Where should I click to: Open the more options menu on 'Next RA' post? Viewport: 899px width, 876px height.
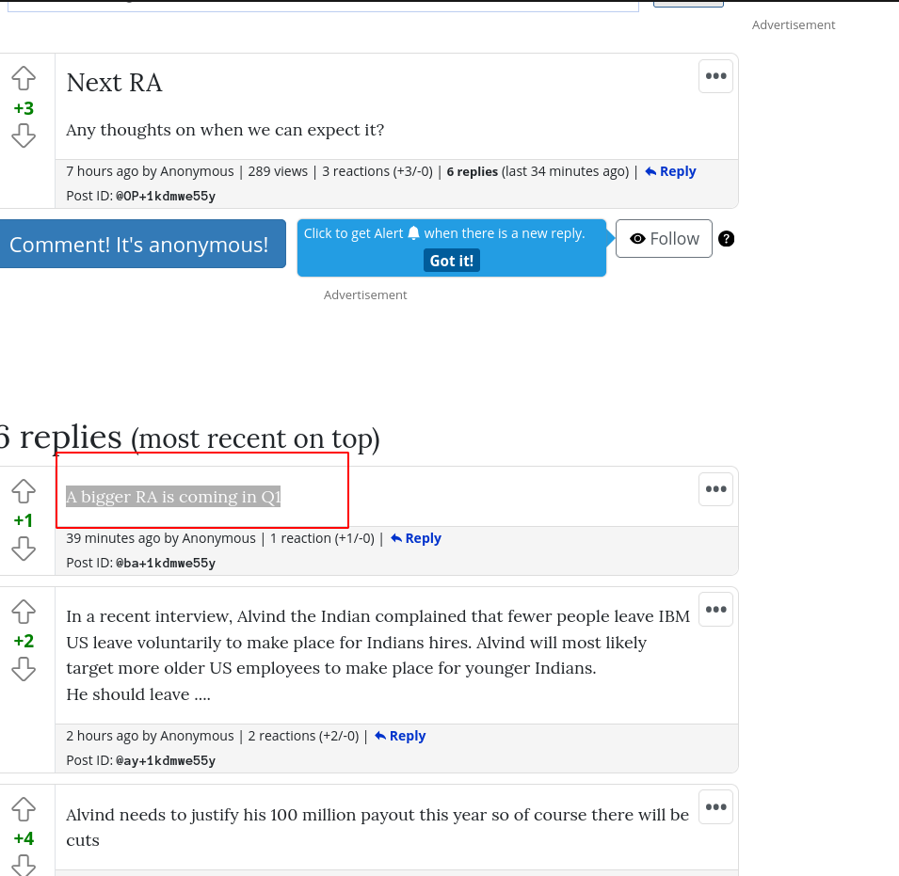[715, 76]
